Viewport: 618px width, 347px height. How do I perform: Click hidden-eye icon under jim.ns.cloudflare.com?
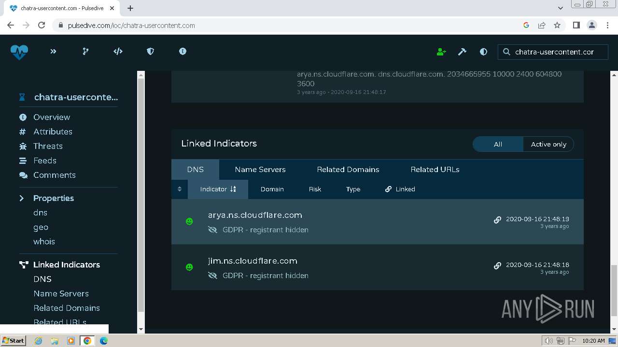(x=212, y=276)
